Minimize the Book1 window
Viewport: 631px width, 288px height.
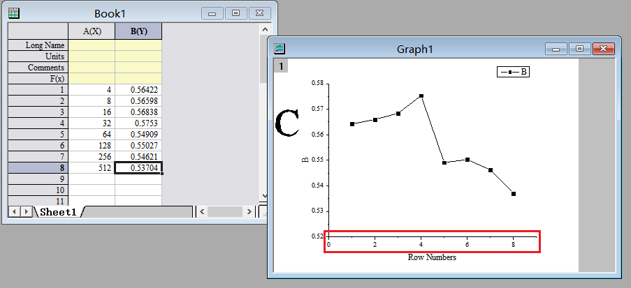click(x=212, y=13)
